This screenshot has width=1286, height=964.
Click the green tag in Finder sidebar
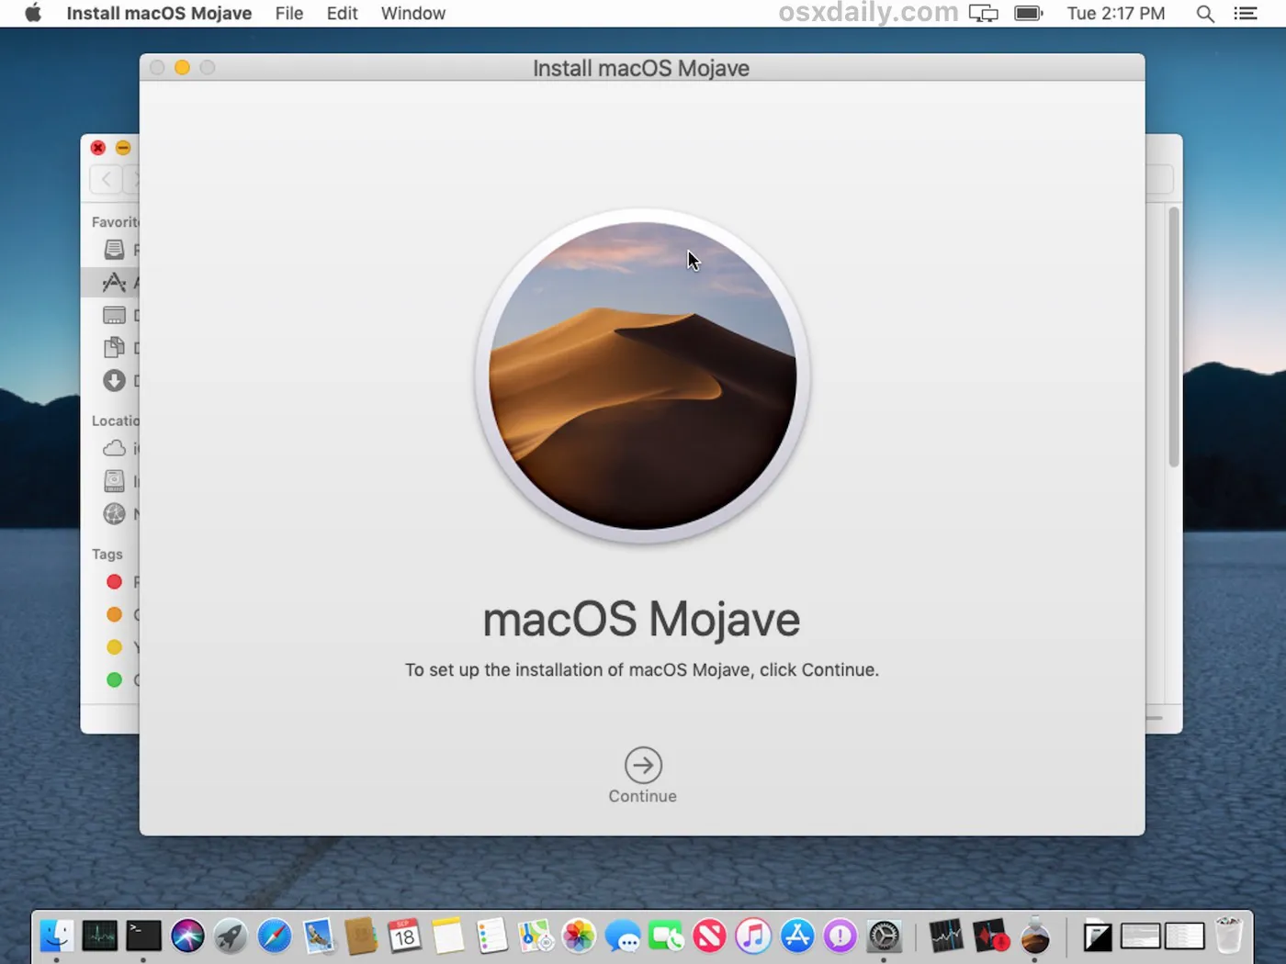[115, 680]
